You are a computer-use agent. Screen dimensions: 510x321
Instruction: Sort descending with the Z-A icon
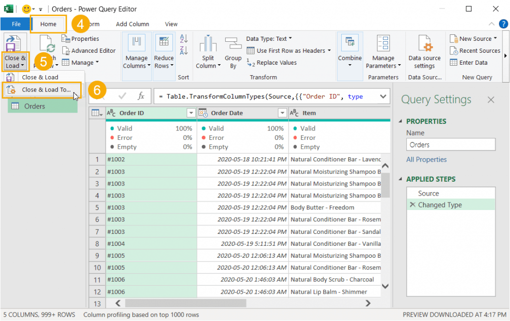tap(184, 50)
